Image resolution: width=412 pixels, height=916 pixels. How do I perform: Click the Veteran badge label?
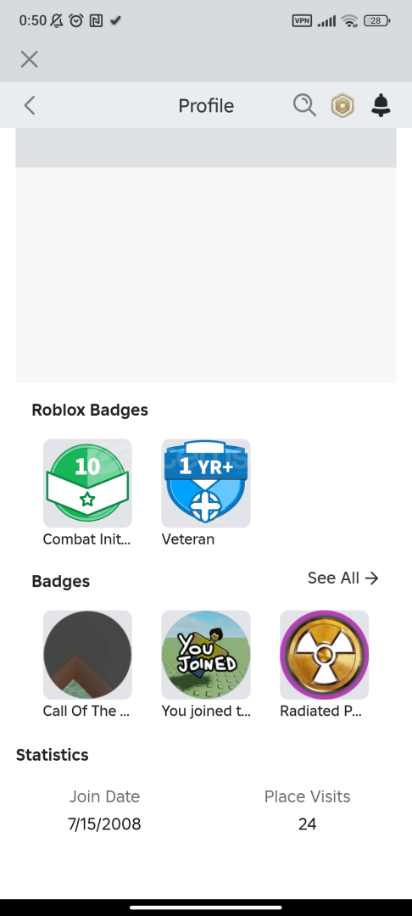[x=188, y=539]
